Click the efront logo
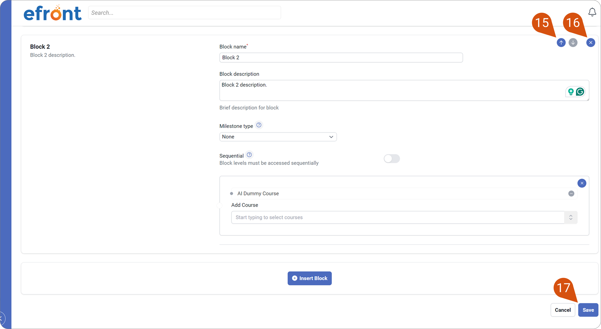This screenshot has height=329, width=601. [52, 13]
